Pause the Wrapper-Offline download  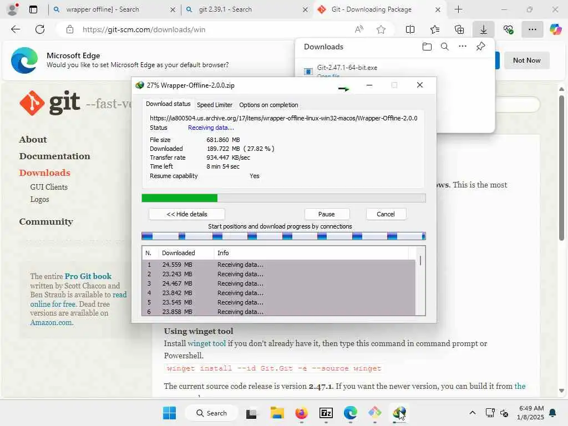326,214
